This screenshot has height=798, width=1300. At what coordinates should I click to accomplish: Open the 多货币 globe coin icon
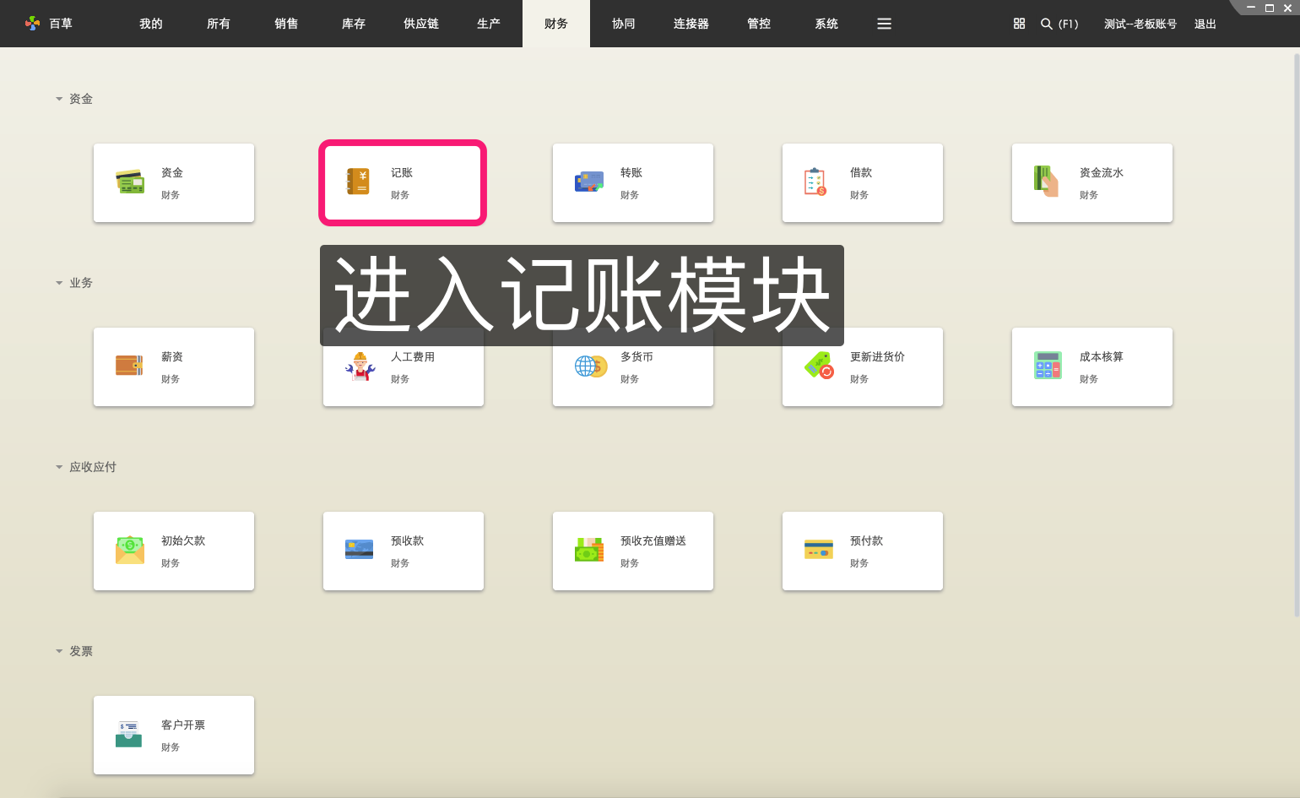590,366
